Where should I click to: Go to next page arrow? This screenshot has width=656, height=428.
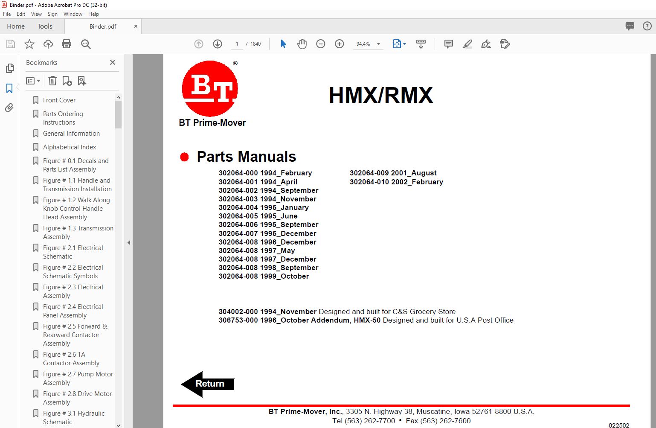218,44
